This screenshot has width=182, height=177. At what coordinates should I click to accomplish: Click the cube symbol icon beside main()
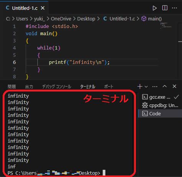[x=144, y=19]
